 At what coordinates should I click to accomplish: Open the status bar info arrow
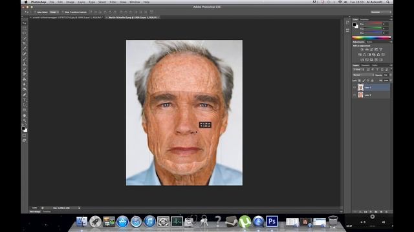pos(79,208)
